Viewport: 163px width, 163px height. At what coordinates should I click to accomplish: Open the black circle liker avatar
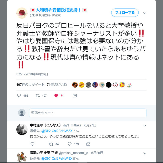click(x=109, y=85)
